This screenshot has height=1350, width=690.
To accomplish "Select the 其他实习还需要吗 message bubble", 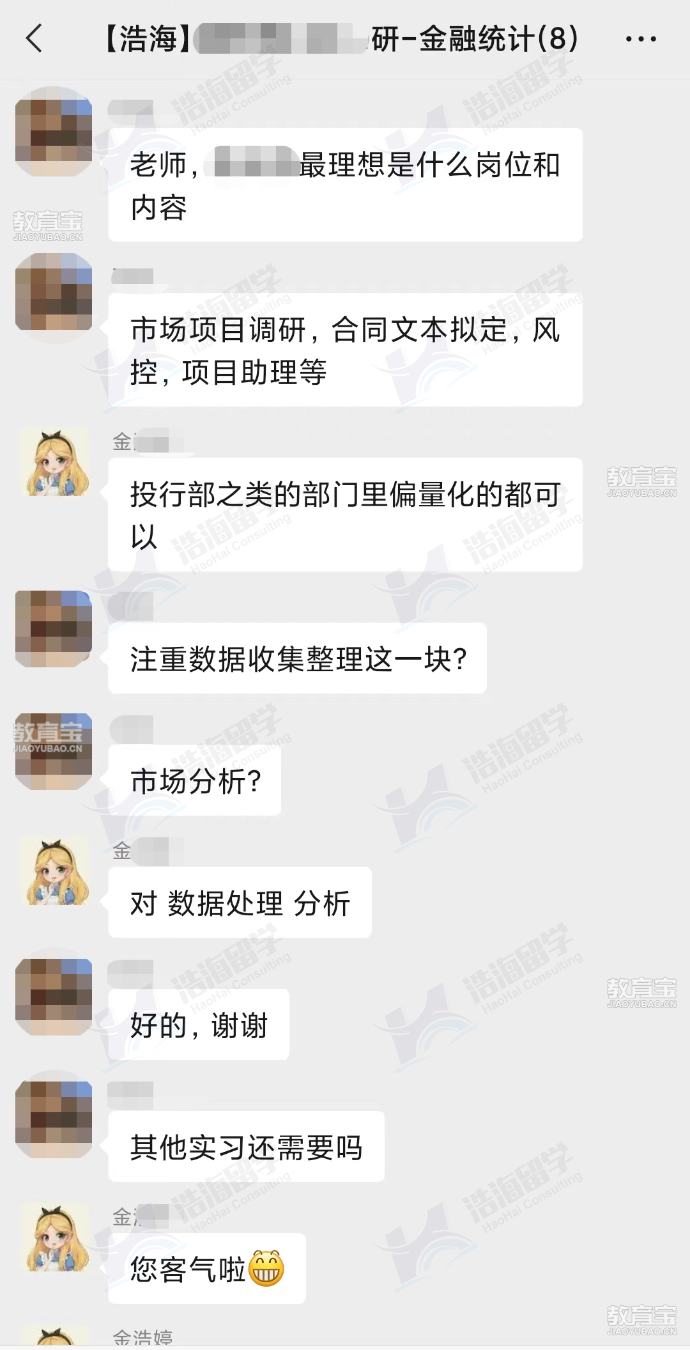I will point(246,1147).
